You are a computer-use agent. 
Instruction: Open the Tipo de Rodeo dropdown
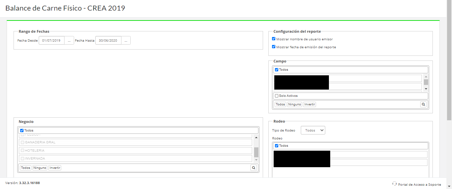tap(313, 130)
